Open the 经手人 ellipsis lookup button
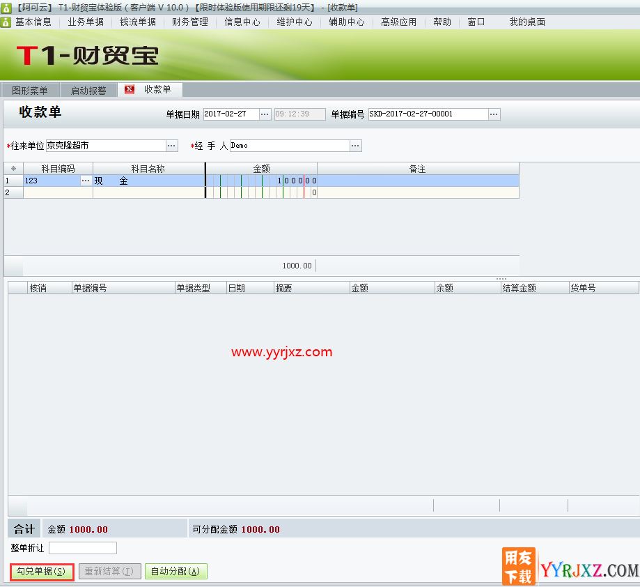The image size is (640, 587). 355,146
